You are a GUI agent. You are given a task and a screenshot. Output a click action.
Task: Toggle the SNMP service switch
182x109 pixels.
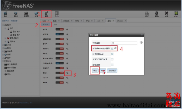[59, 68]
